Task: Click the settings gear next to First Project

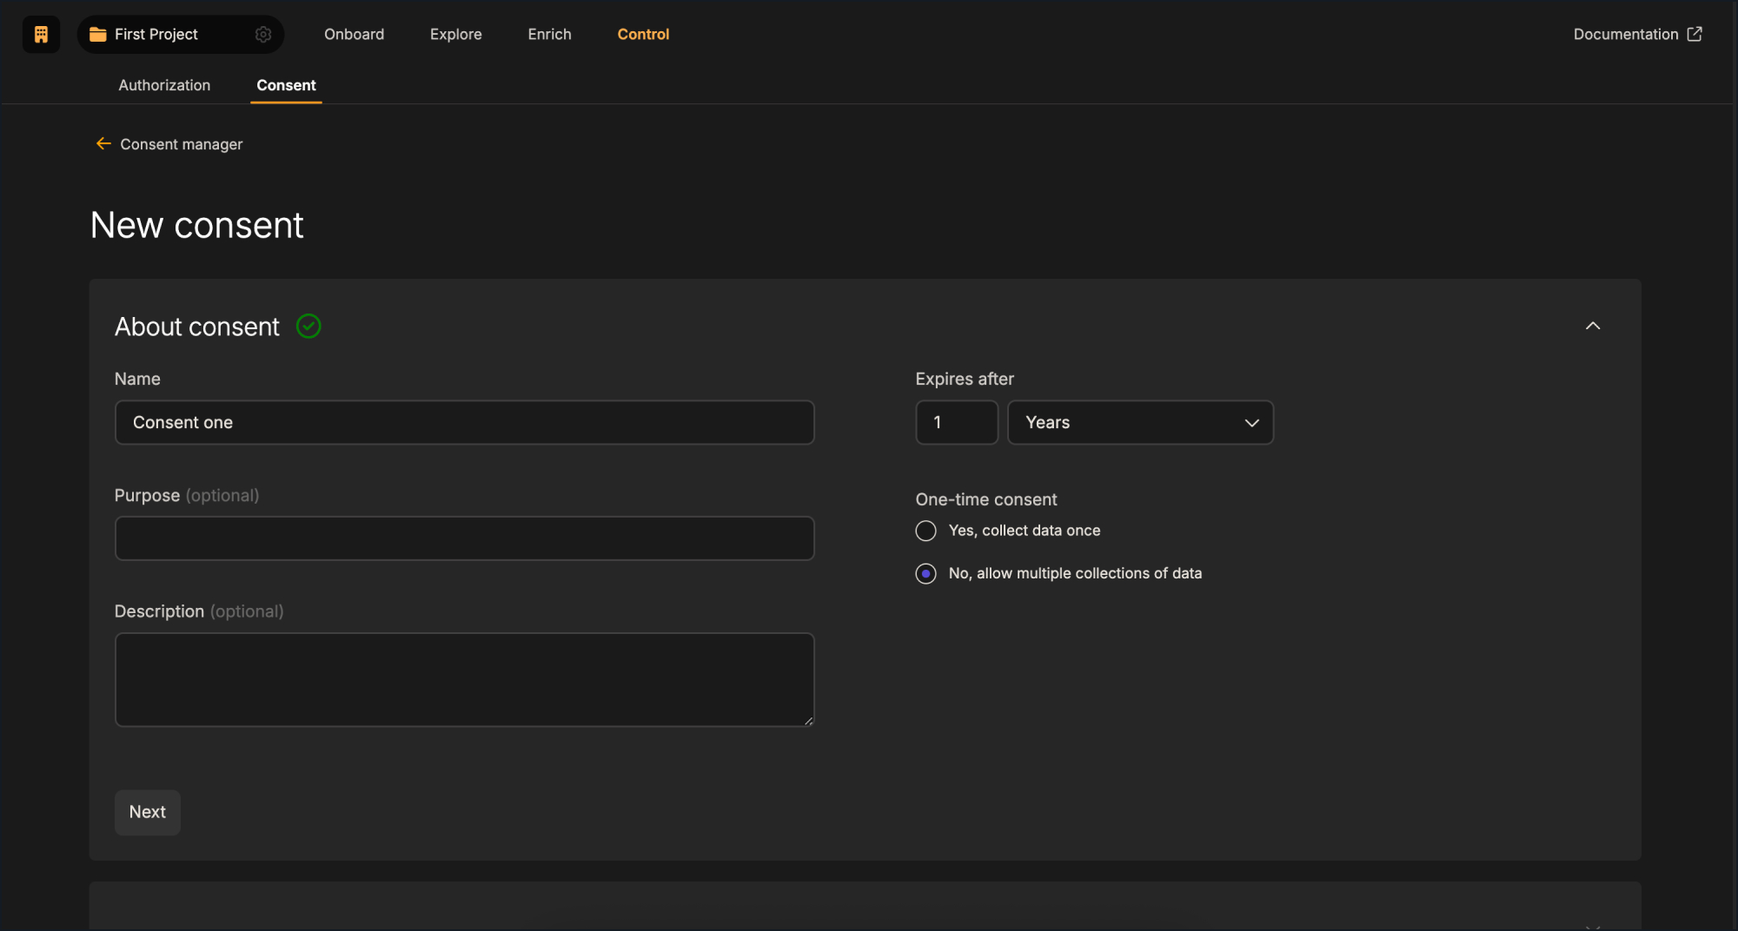Action: point(263,34)
